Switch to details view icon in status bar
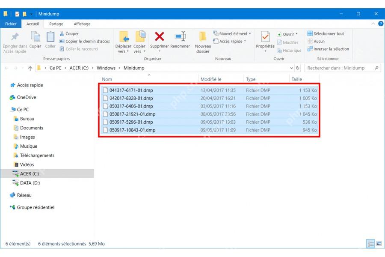385x257 pixels. [x=370, y=244]
